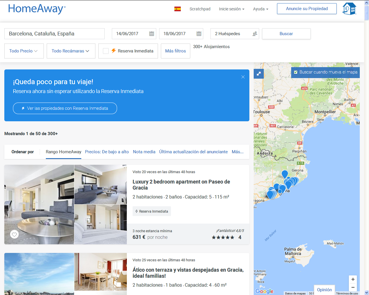369x295 pixels.
Task: Save first listing with heart icon
Action: click(x=14, y=234)
